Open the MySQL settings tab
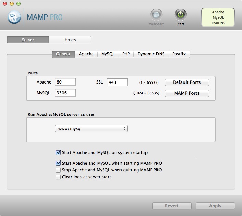 point(108,54)
